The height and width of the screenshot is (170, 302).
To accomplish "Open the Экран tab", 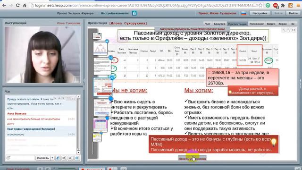I will pos(283,24).
